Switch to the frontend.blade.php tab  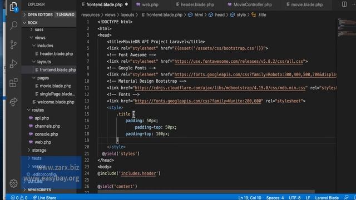[x=105, y=4]
